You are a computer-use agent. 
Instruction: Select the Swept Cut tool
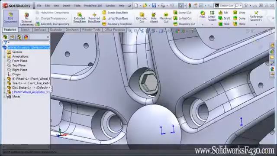(x=182, y=13)
